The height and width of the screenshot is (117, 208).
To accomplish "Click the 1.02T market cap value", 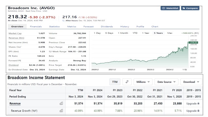I will click(42, 33).
